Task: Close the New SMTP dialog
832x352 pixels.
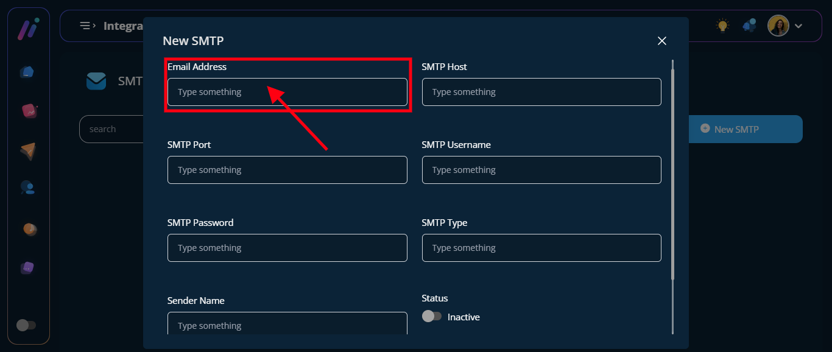Action: tap(662, 41)
